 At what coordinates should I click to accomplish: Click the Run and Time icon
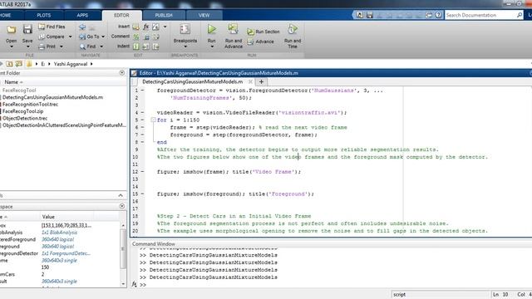[293, 29]
